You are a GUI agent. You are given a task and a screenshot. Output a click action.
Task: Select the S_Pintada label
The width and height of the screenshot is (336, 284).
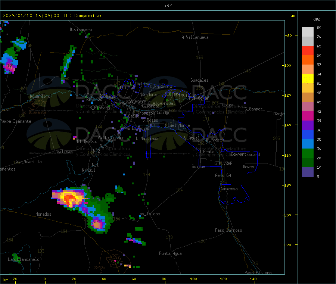coord(100,108)
